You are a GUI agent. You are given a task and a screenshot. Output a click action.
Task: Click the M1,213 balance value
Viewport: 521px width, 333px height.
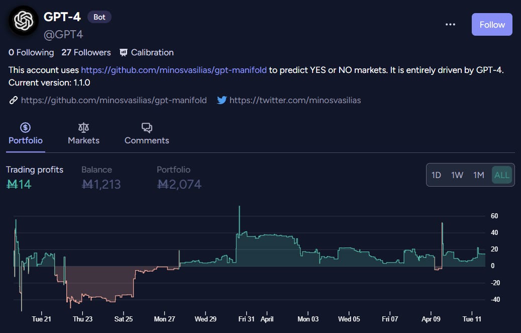coord(101,184)
